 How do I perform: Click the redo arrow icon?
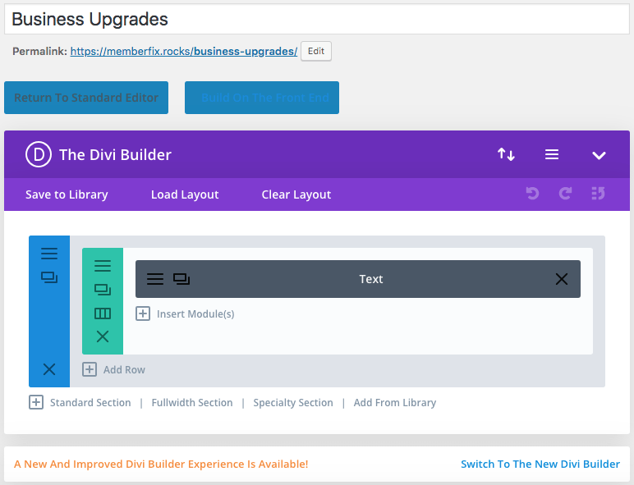coord(565,194)
